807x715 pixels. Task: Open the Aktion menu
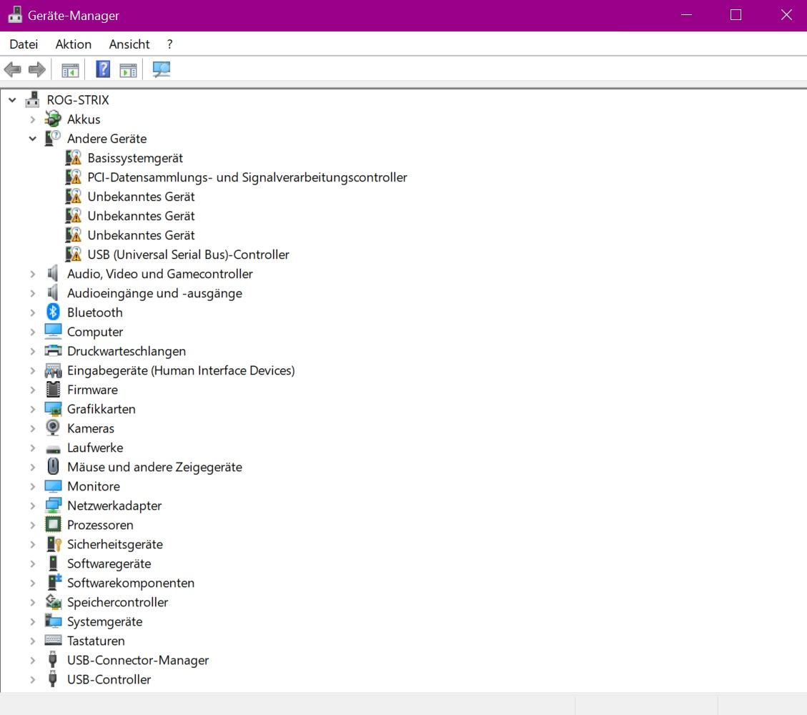tap(73, 44)
